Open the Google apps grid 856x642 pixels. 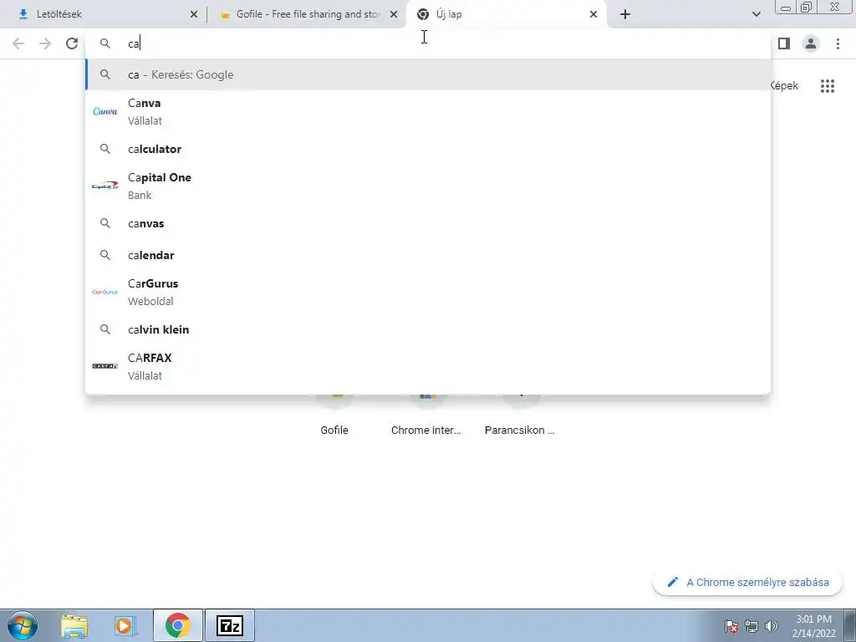click(x=828, y=86)
